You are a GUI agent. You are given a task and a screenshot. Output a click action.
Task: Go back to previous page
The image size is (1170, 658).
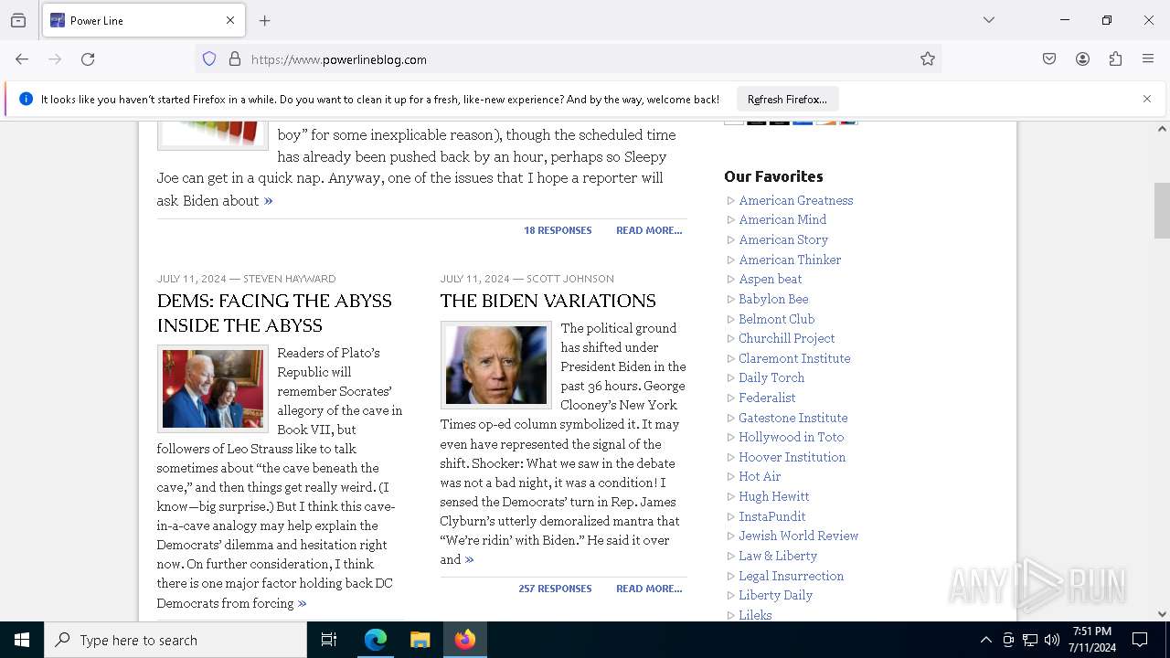pos(22,59)
